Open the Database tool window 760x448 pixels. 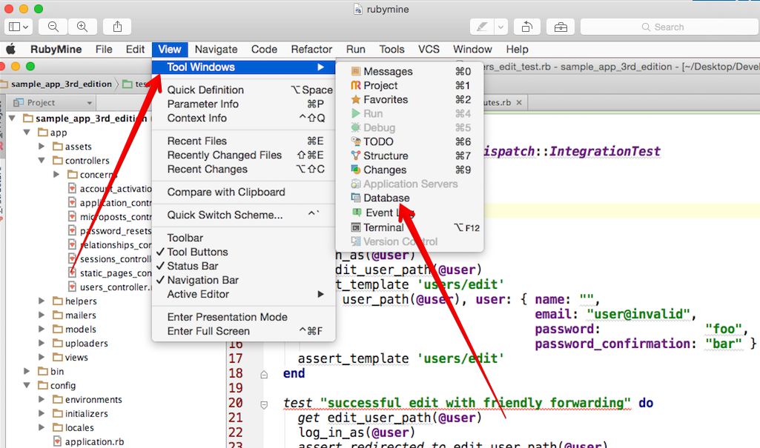point(409,198)
